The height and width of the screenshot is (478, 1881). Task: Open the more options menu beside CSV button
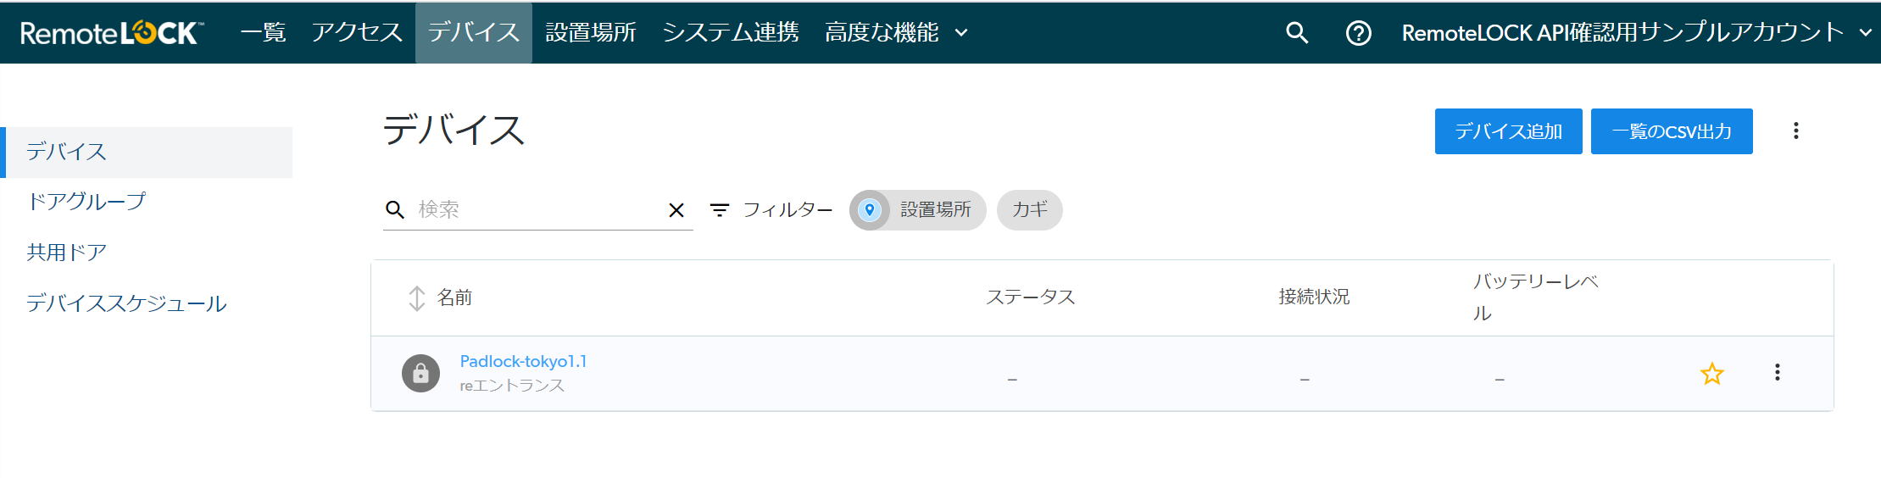pos(1795,131)
